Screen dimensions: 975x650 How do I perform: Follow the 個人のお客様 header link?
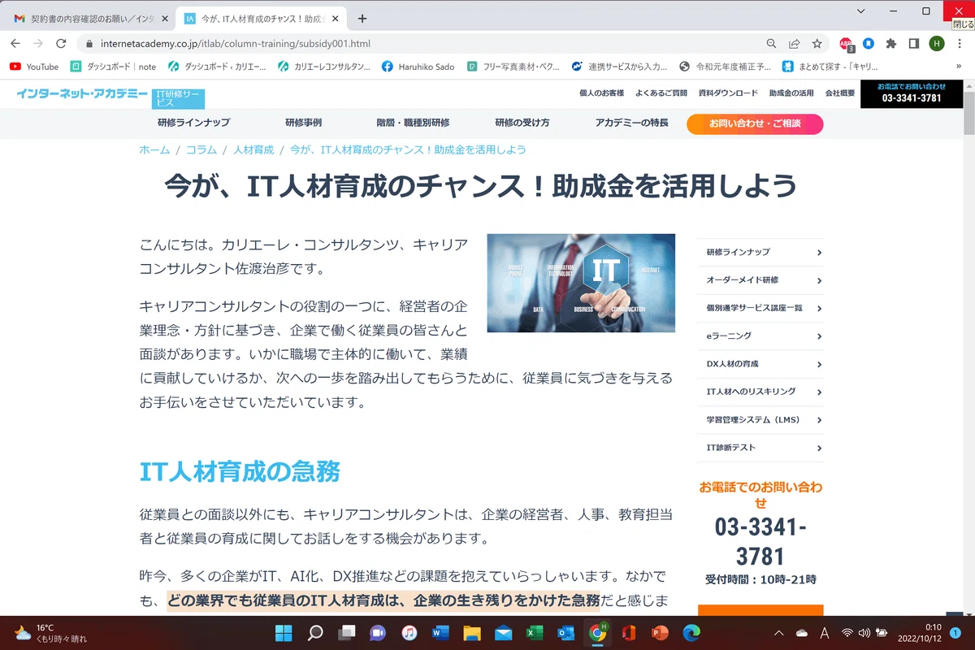pyautogui.click(x=601, y=93)
